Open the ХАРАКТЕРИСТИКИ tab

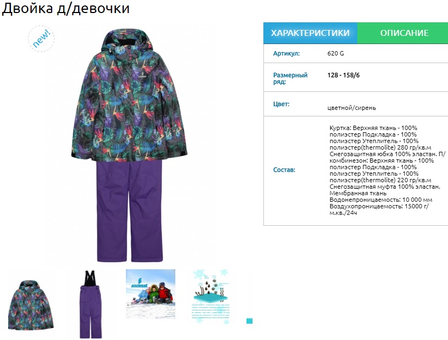[x=310, y=33]
